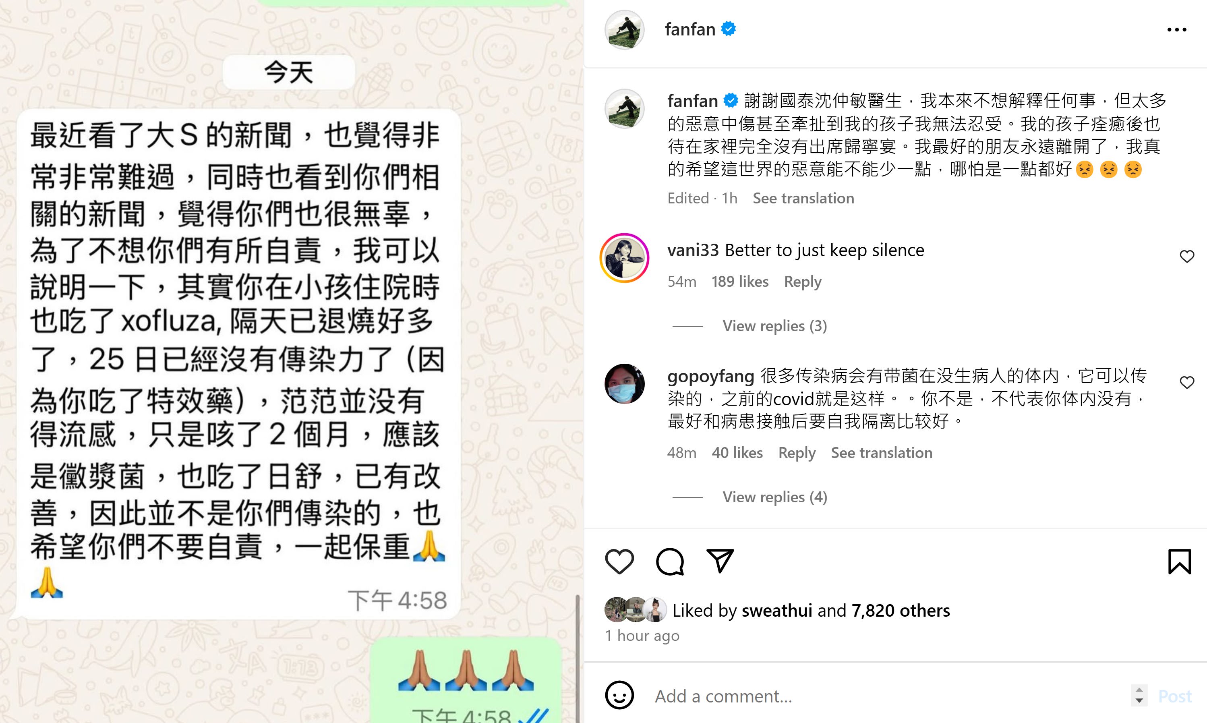Image resolution: width=1207 pixels, height=723 pixels.
Task: Like gopoyfang's comment heart
Action: 1187,383
